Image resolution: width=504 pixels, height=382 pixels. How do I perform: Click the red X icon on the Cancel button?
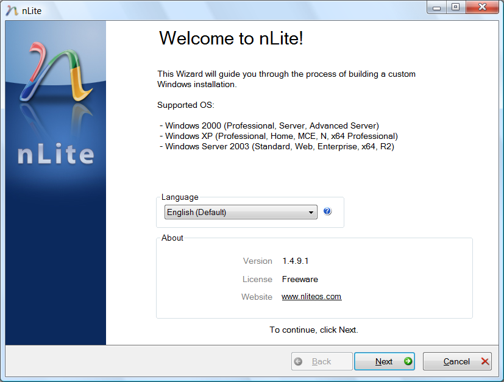coord(483,361)
